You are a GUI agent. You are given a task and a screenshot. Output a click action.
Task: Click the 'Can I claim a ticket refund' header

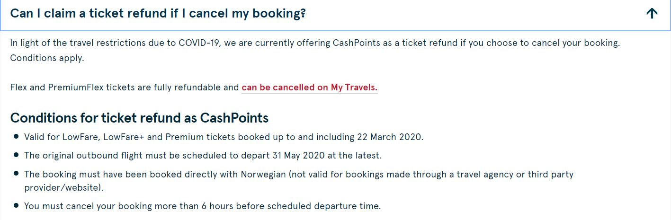pos(158,13)
